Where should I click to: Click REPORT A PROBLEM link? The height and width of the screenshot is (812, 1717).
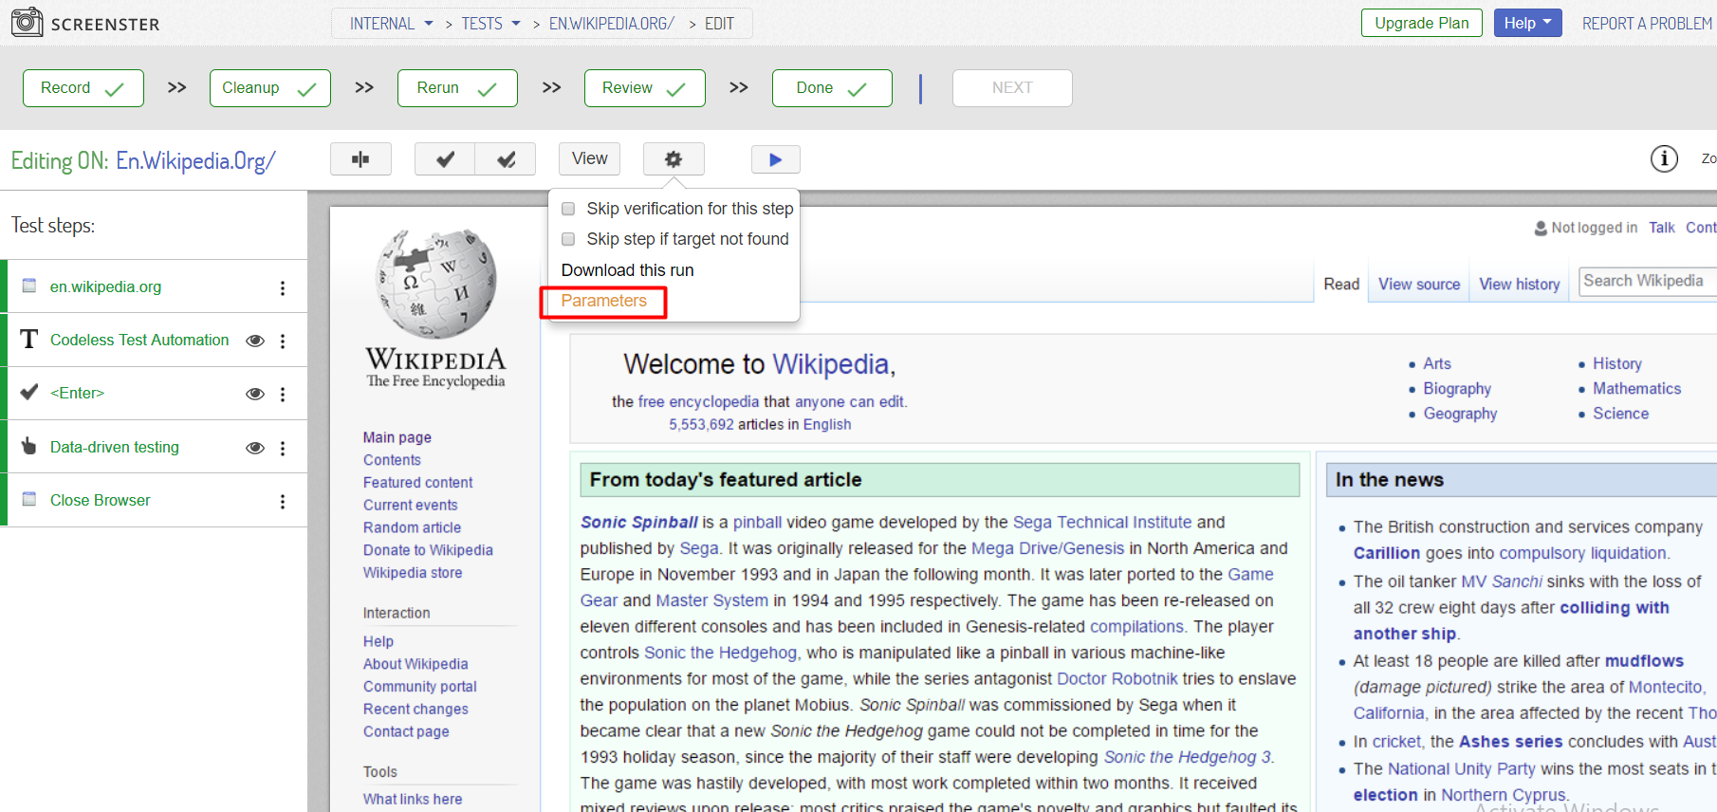[x=1647, y=24]
